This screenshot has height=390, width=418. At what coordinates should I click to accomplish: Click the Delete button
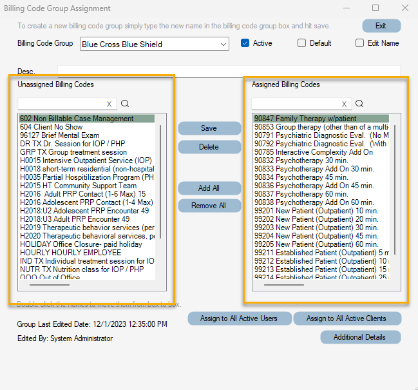point(209,147)
